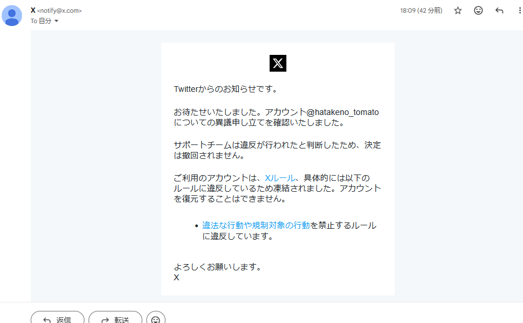This screenshot has width=523, height=323.
Task: Click the 転送 forward button
Action: click(x=115, y=319)
